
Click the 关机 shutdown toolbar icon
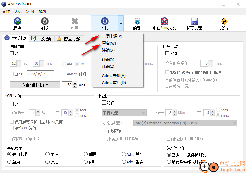(x=105, y=21)
